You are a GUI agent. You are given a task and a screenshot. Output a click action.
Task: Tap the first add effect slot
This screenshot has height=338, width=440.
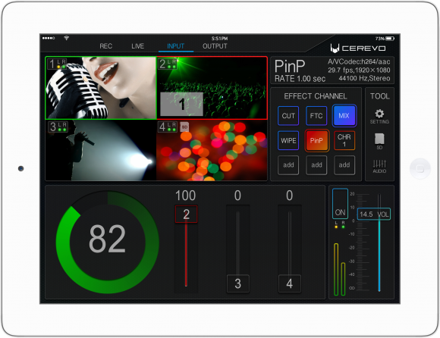pos(288,165)
